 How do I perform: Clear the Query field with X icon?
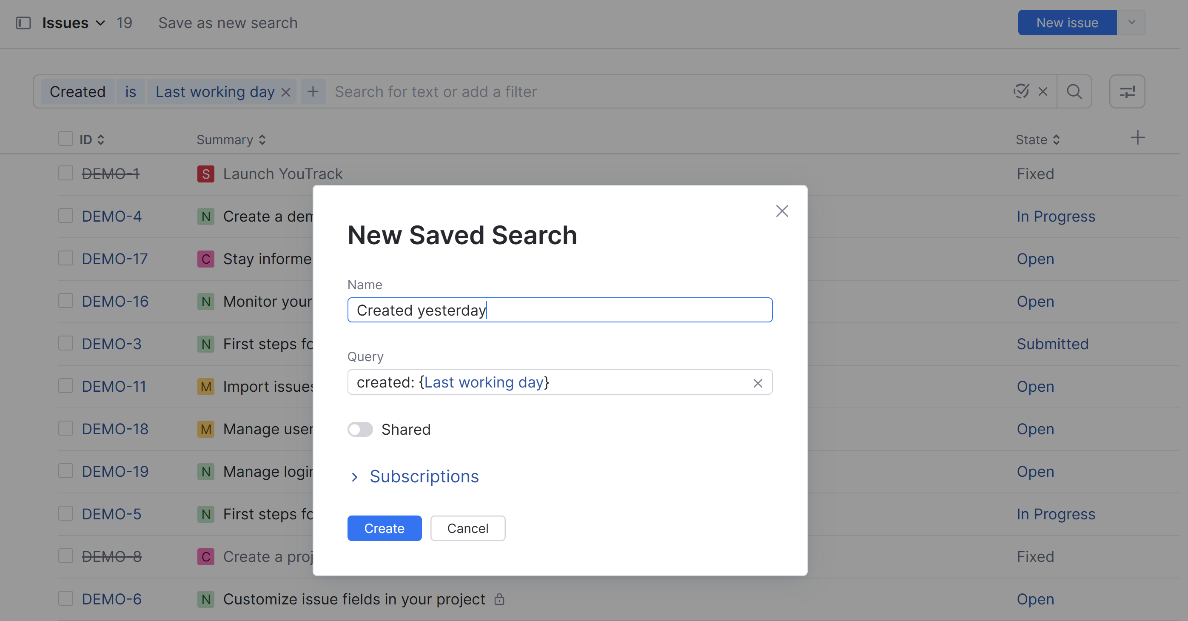click(757, 383)
